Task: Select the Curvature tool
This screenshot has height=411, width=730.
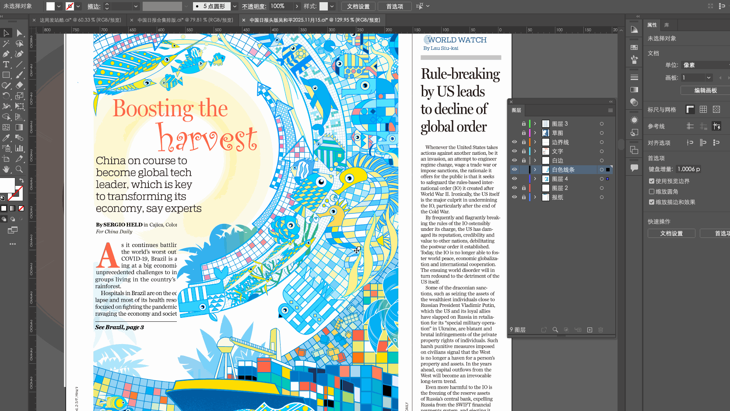Action: 19,54
